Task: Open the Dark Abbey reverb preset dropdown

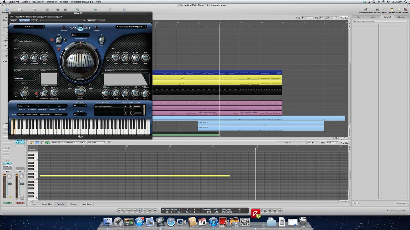Action: pos(24,78)
